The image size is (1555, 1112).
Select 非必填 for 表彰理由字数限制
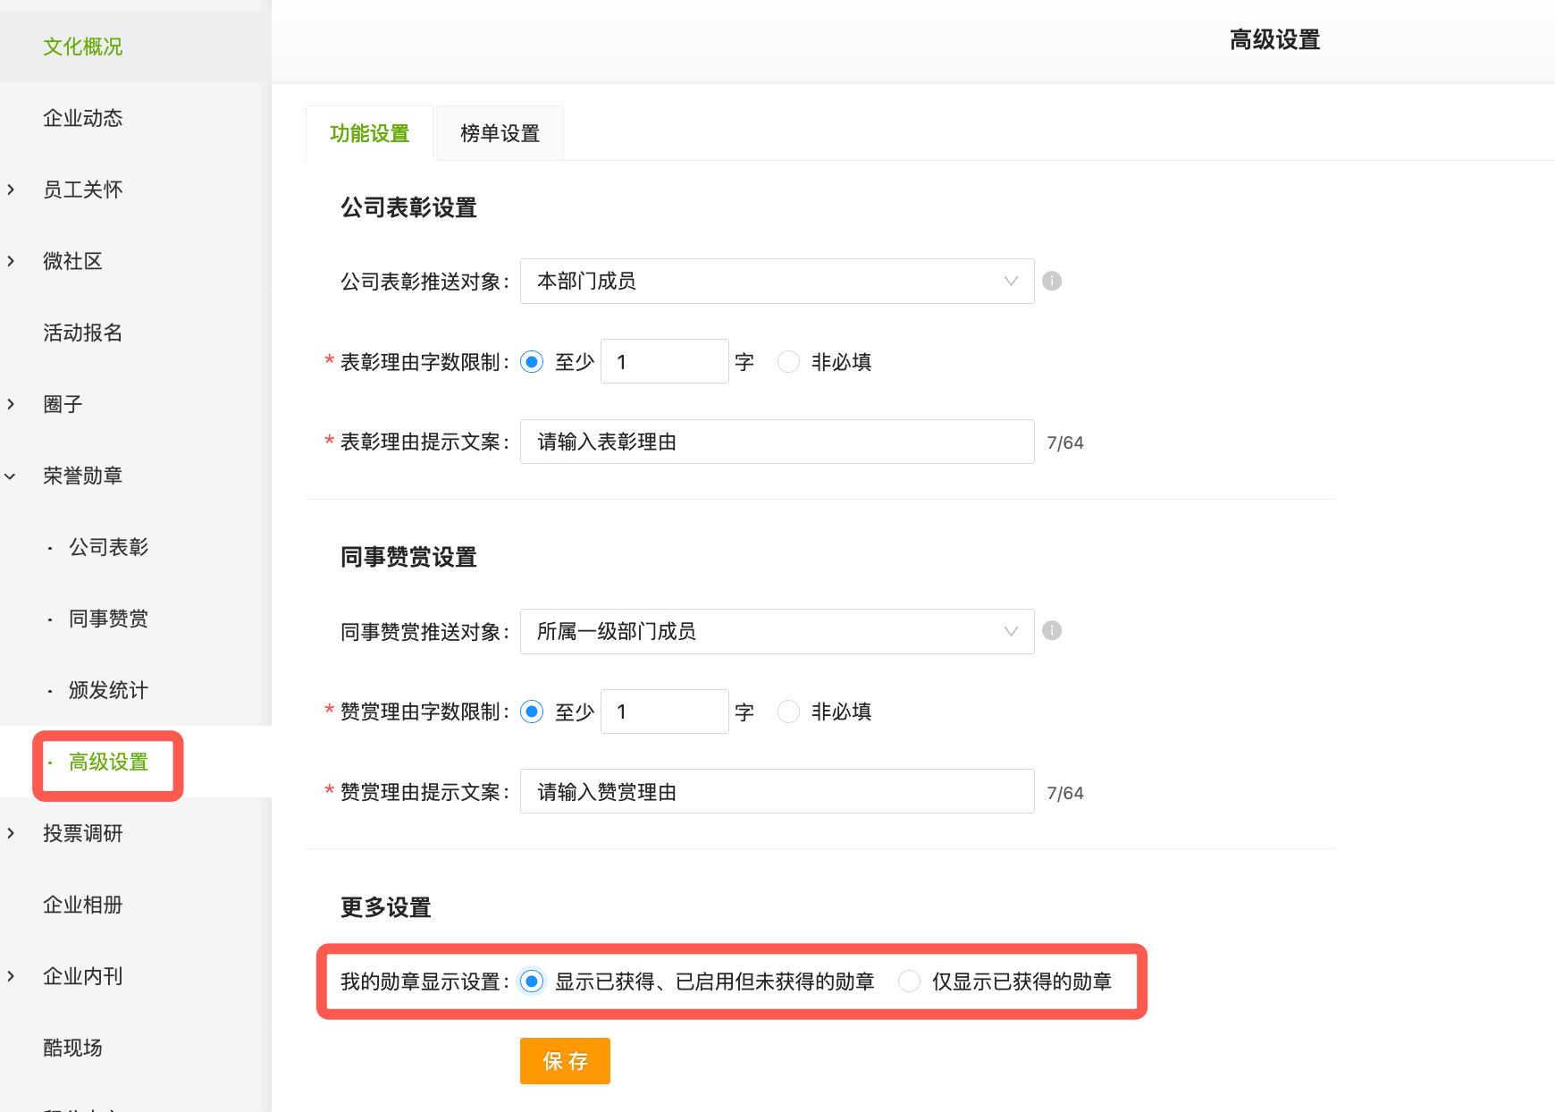pos(788,362)
